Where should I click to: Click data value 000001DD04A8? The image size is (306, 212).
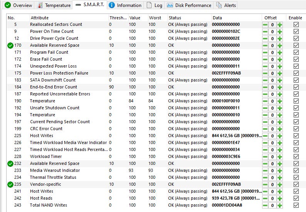click(x=227, y=205)
